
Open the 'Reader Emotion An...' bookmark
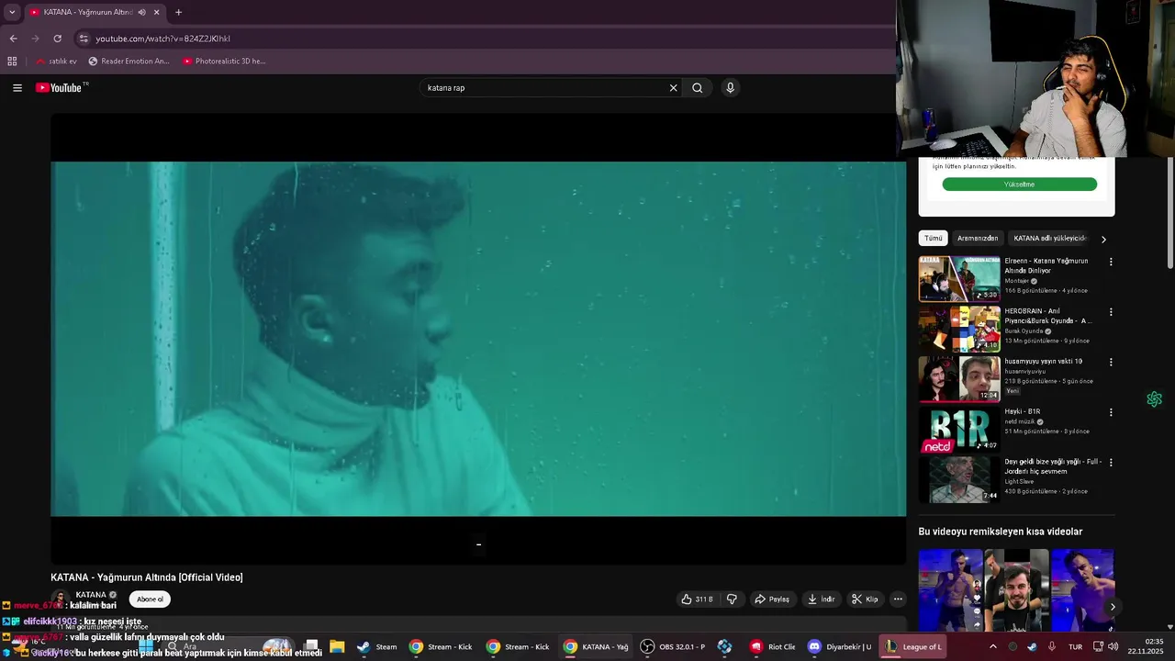(x=129, y=62)
